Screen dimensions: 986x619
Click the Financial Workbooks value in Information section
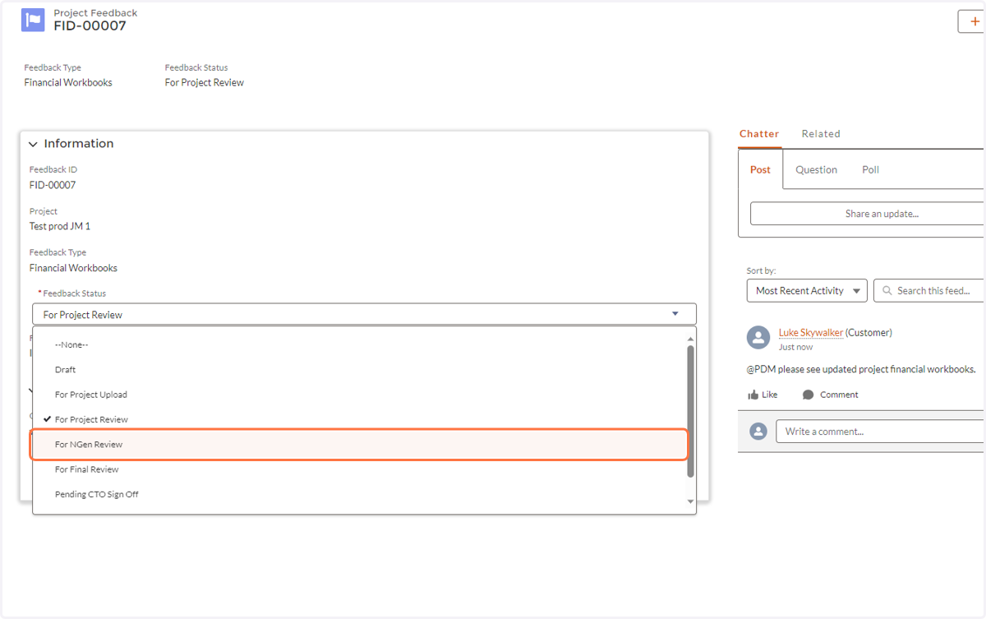pos(73,268)
